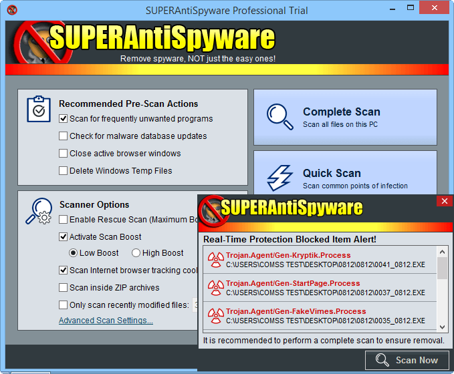Image resolution: width=454 pixels, height=374 pixels.
Task: Click the 0035_0812.EXE file path
Action: click(x=326, y=321)
